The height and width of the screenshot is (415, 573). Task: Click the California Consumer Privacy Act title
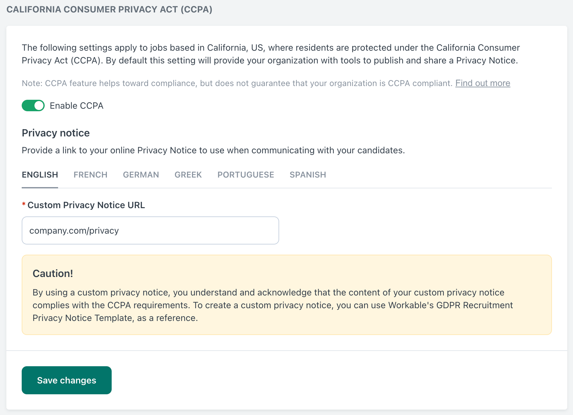tap(109, 9)
